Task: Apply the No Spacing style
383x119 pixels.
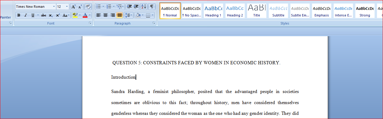Action: click(192, 11)
